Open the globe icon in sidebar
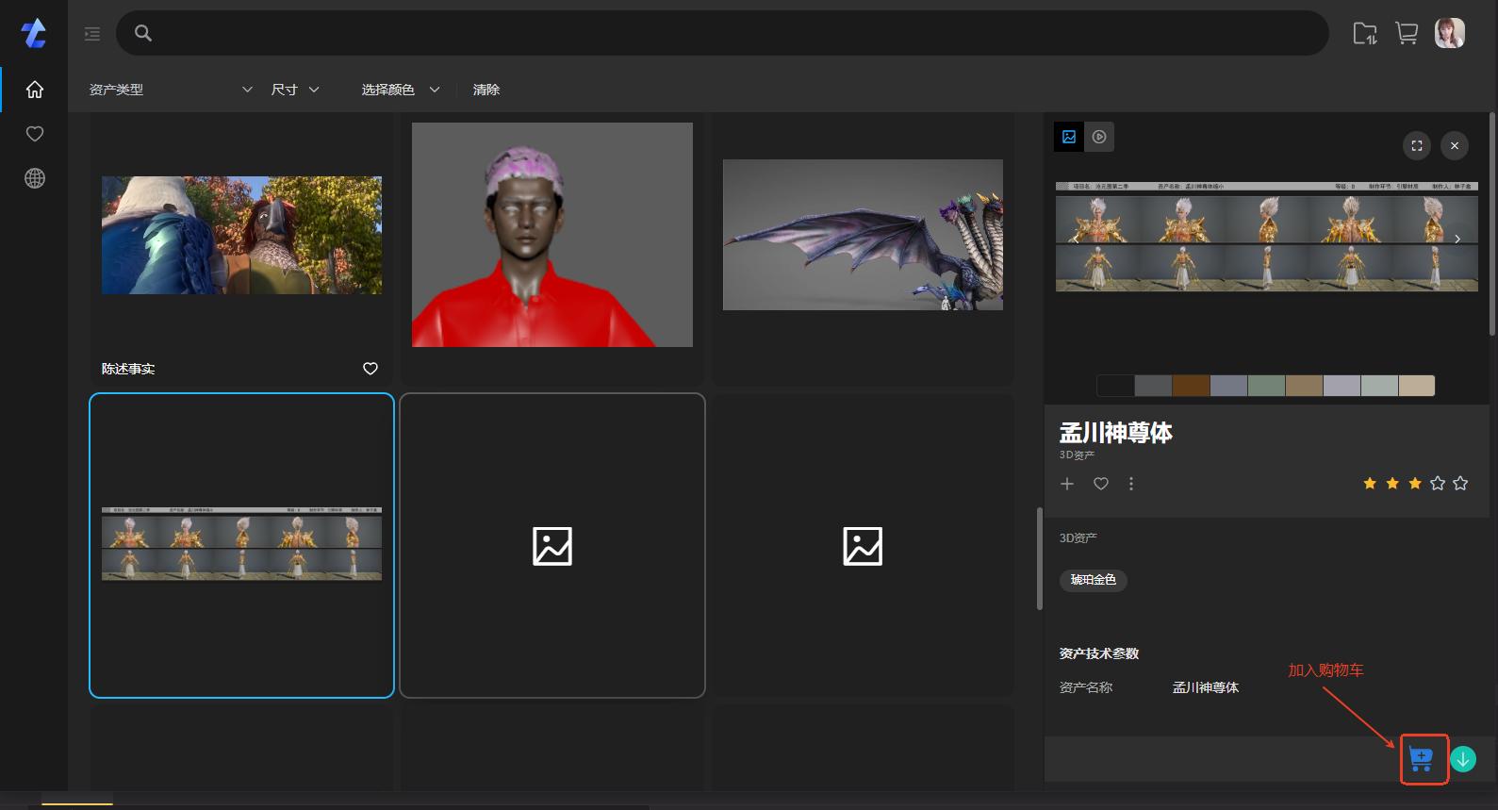Screen dimensions: 1498x810 click(35, 178)
